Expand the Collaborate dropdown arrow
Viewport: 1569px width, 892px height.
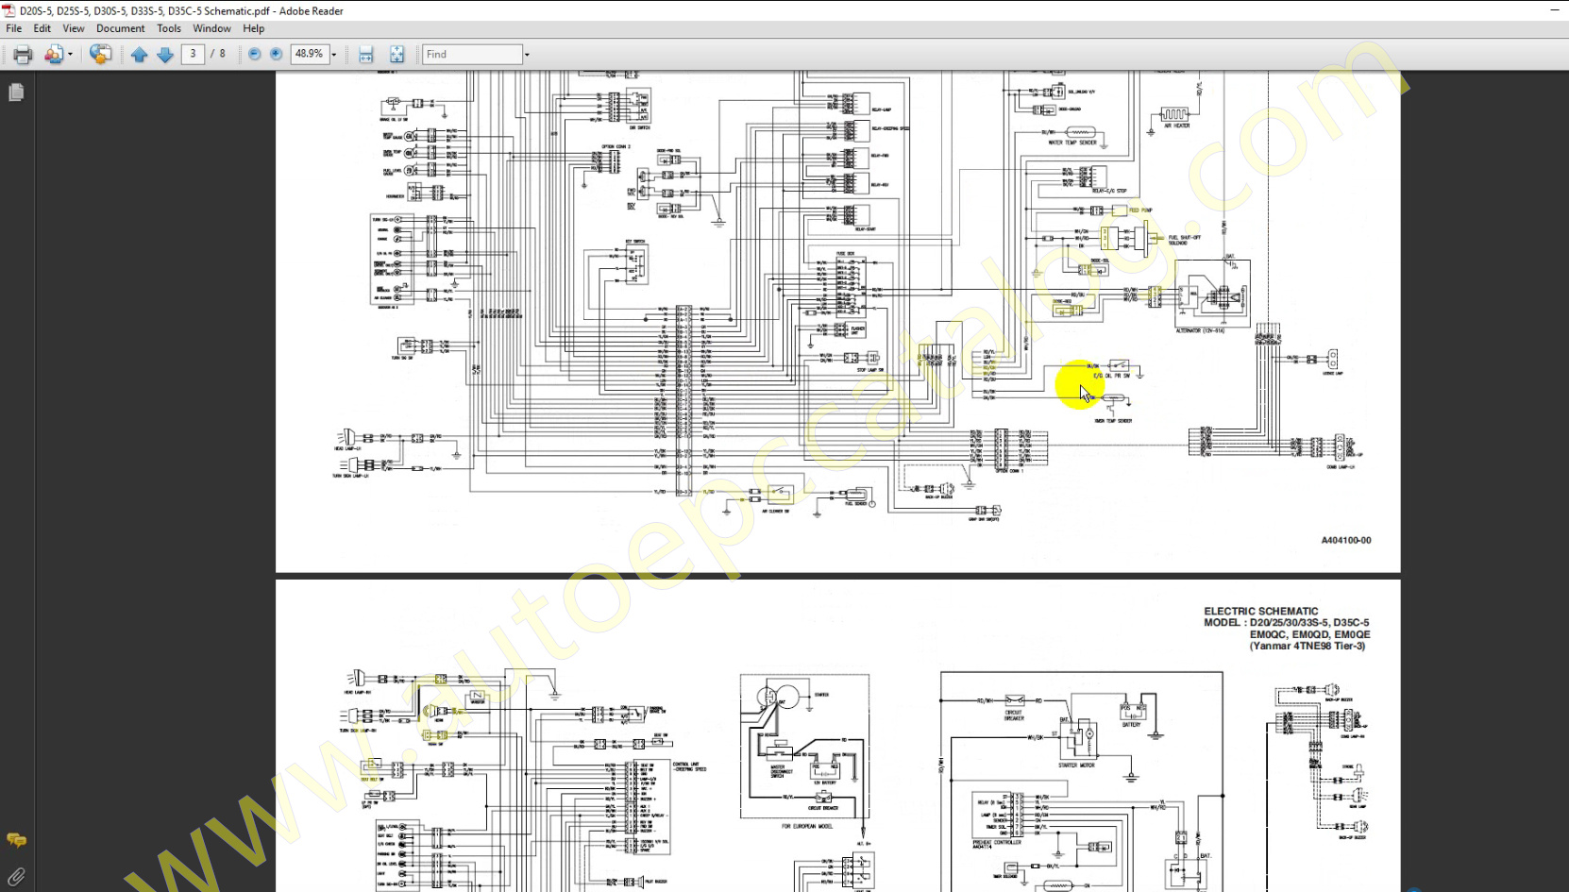pos(71,55)
